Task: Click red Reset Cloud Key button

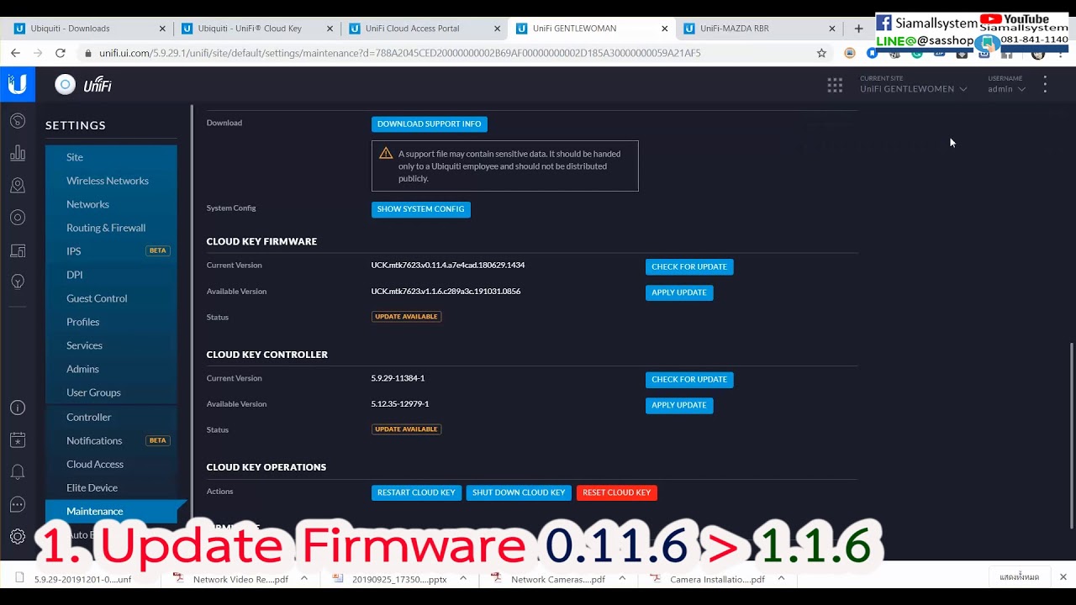Action: (617, 492)
